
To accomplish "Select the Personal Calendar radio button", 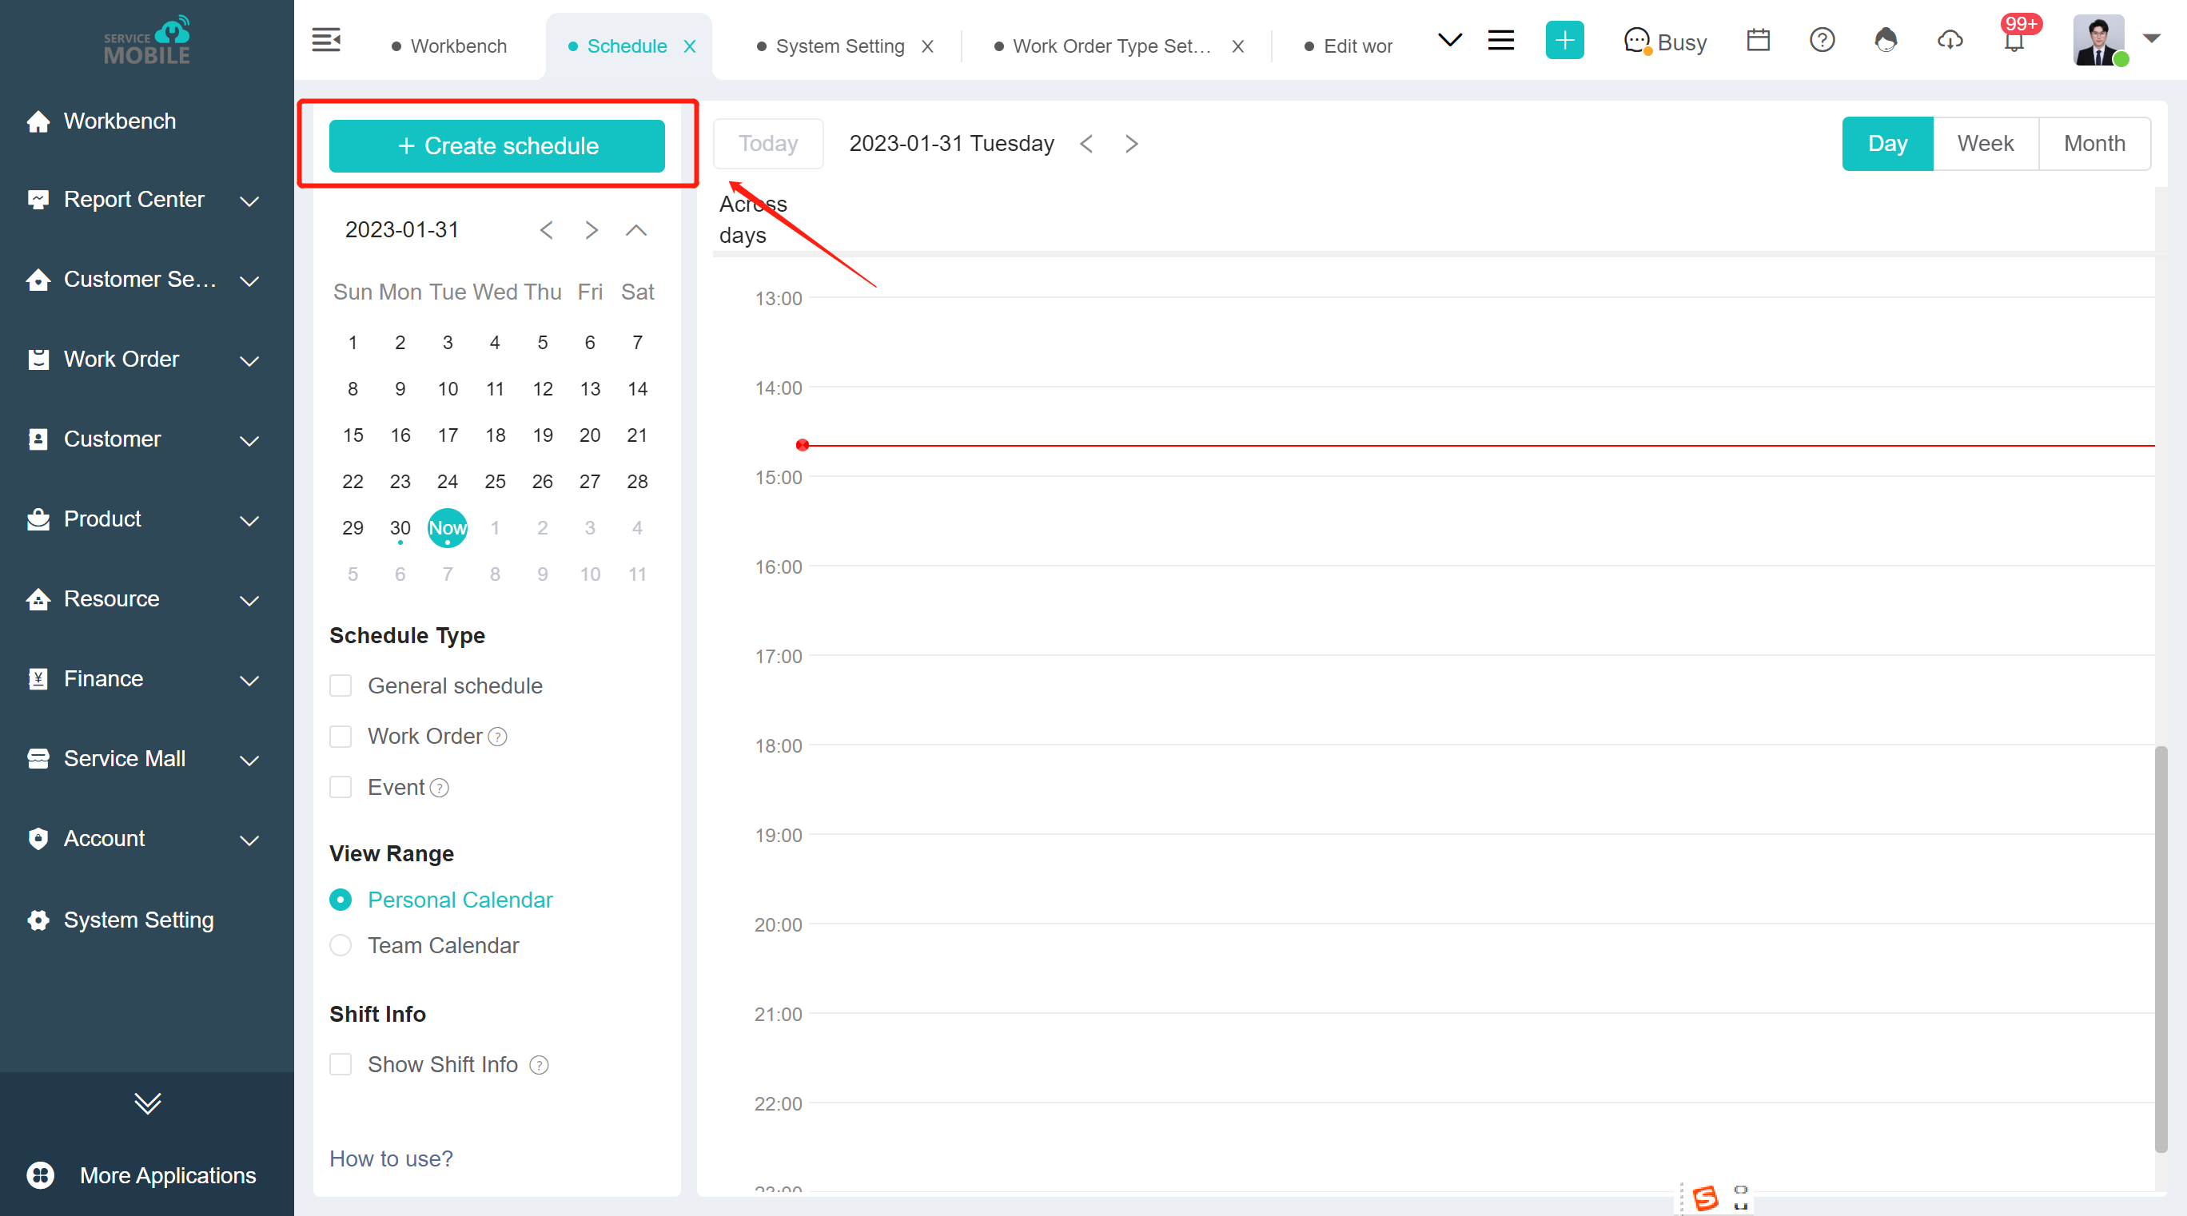I will click(x=341, y=900).
